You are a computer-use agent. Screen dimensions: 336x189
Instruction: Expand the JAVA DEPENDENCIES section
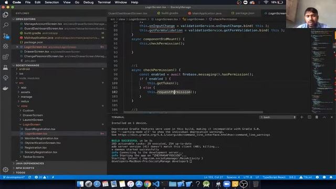[x=29, y=163]
